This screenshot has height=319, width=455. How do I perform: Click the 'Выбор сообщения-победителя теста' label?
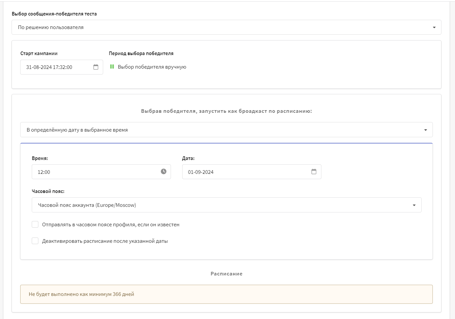click(x=54, y=14)
